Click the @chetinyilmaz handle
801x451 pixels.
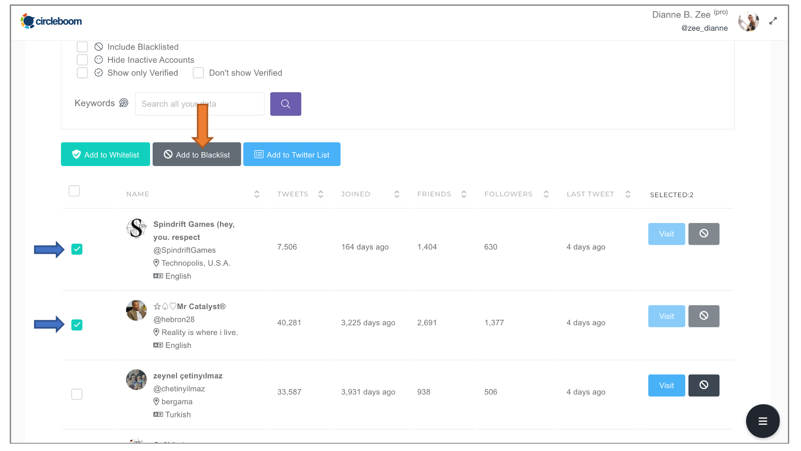[179, 389]
